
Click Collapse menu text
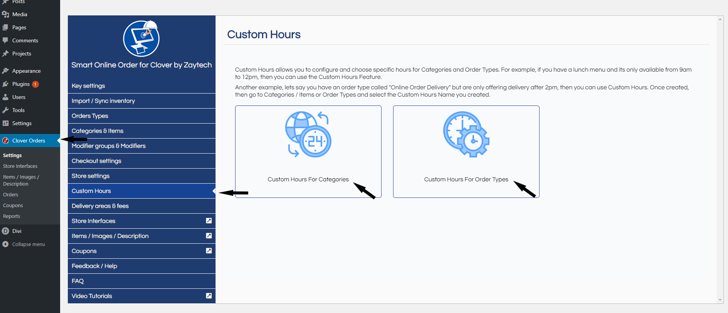29,244
